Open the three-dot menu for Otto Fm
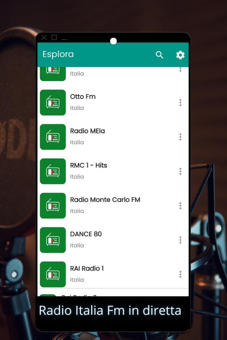Screen dimensions: 227x340 180,103
